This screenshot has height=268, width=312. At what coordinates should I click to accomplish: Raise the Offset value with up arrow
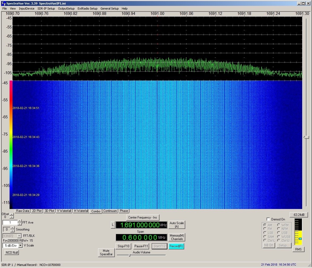click(12, 214)
